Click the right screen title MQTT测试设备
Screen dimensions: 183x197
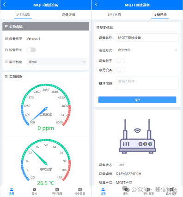(x=137, y=5)
